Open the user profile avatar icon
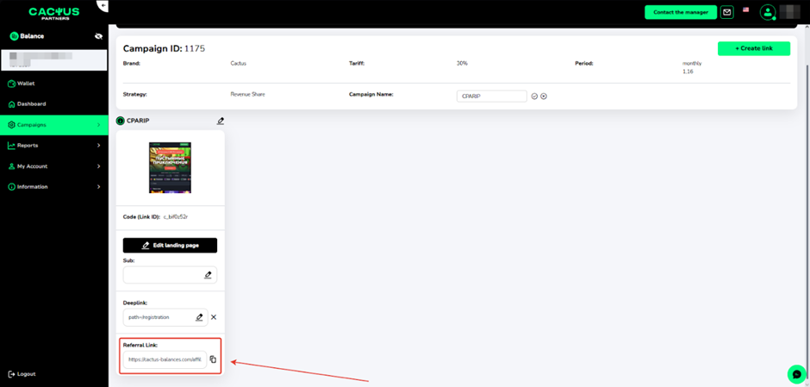This screenshot has height=387, width=810. (x=767, y=13)
